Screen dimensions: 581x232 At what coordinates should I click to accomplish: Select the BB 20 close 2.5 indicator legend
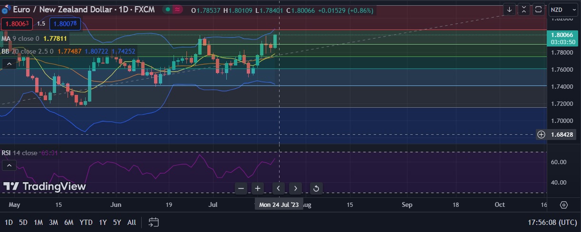pos(28,51)
